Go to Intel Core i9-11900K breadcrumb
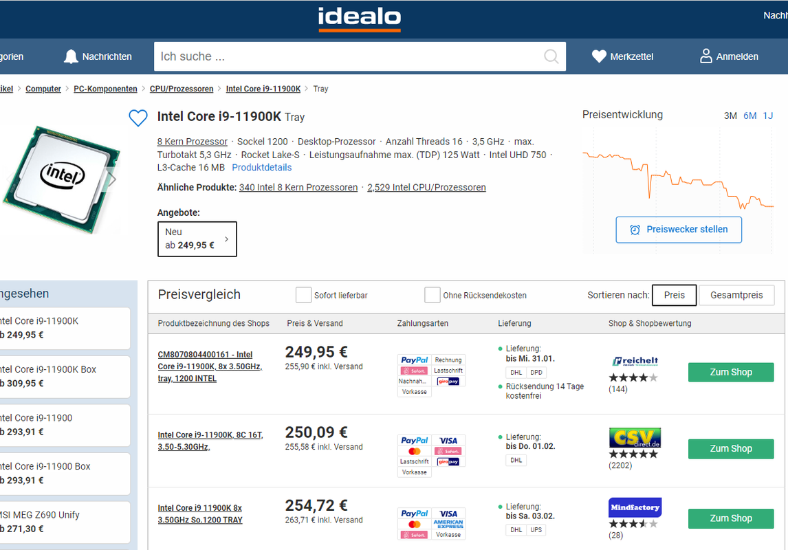The image size is (788, 550). coord(263,89)
